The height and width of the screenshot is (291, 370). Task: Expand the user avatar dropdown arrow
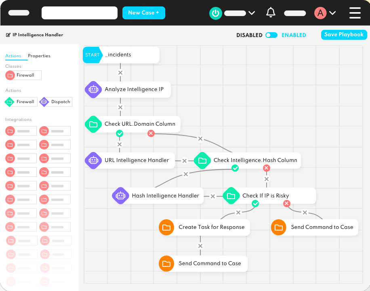click(x=332, y=13)
